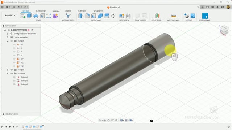Show the XY origin plane
This screenshot has height=130, width=232.
tap(14, 59)
